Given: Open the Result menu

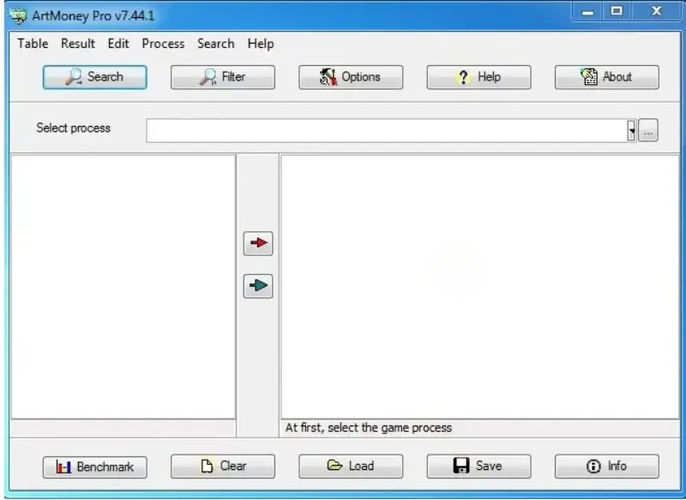Looking at the screenshot, I should (78, 44).
